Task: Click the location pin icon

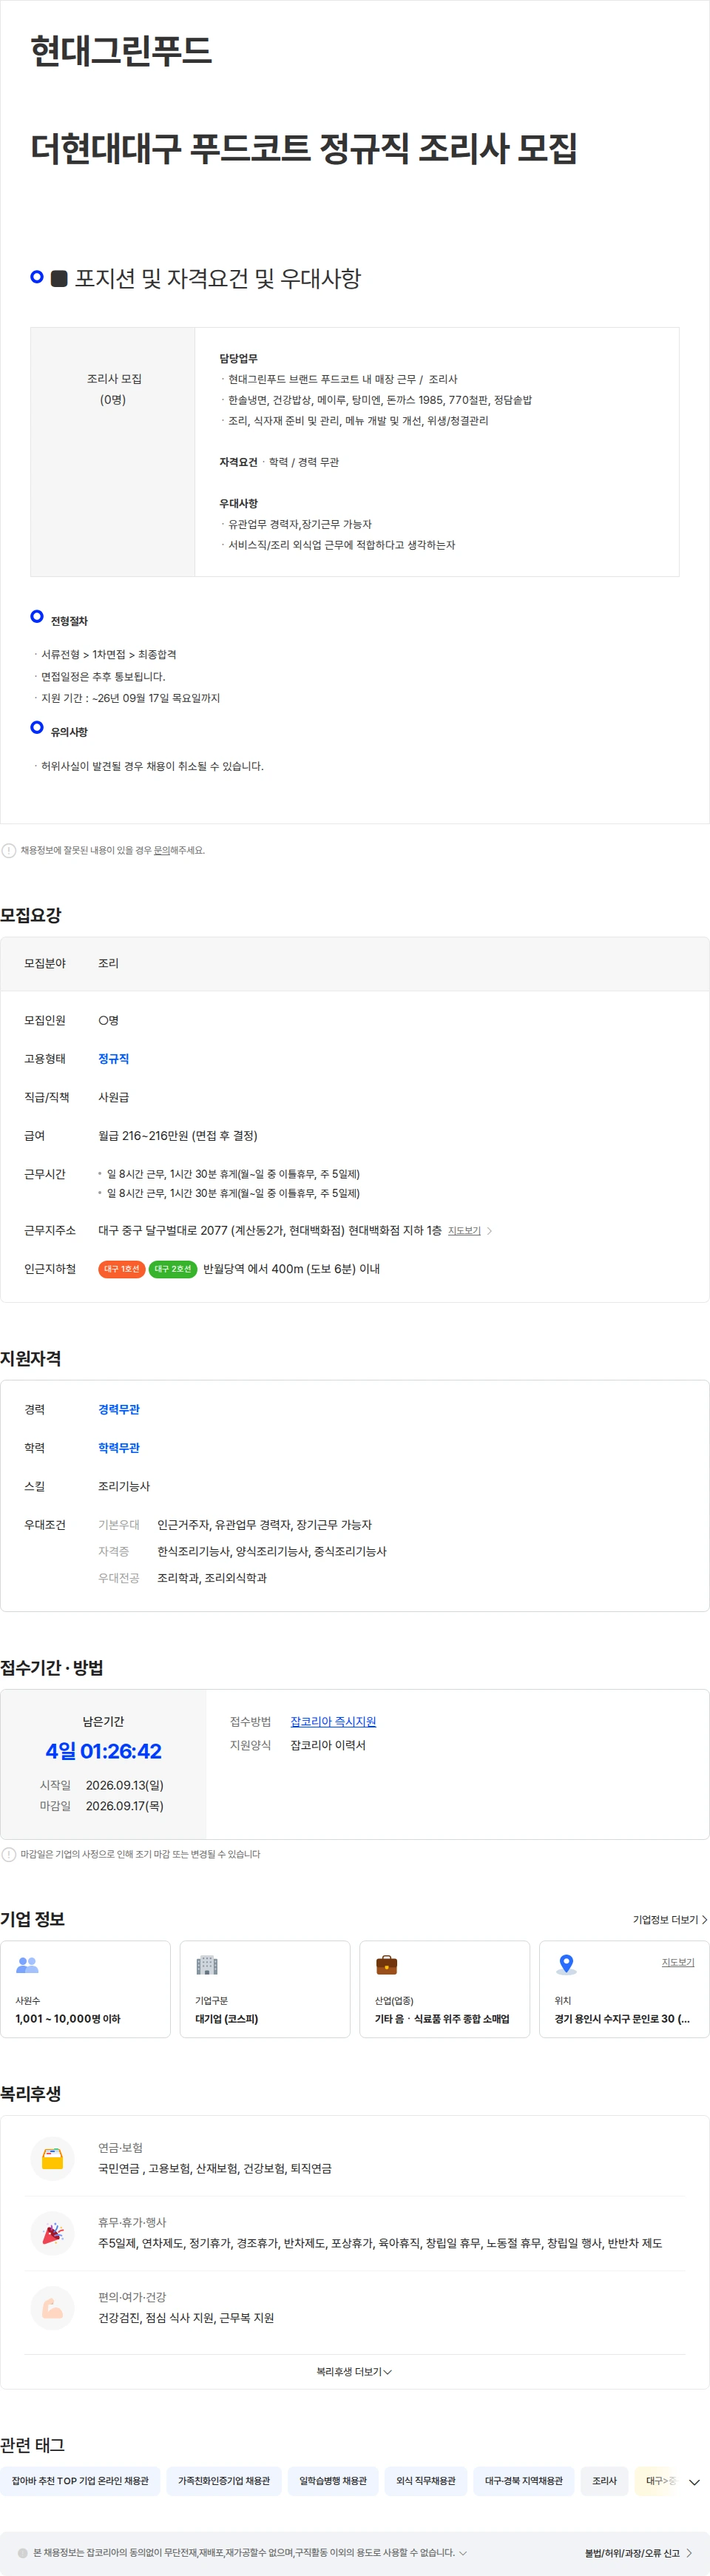Action: [566, 1965]
